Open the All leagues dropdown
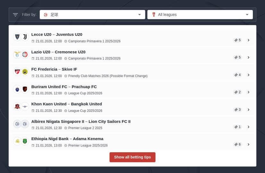Viewport: 265px width, 173px height. click(200, 15)
